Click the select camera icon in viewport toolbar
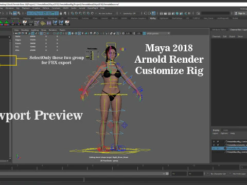Screen dimensions: 247x185 [16, 33]
